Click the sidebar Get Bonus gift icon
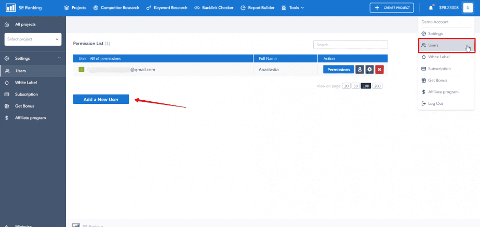480x227 pixels. (7, 106)
